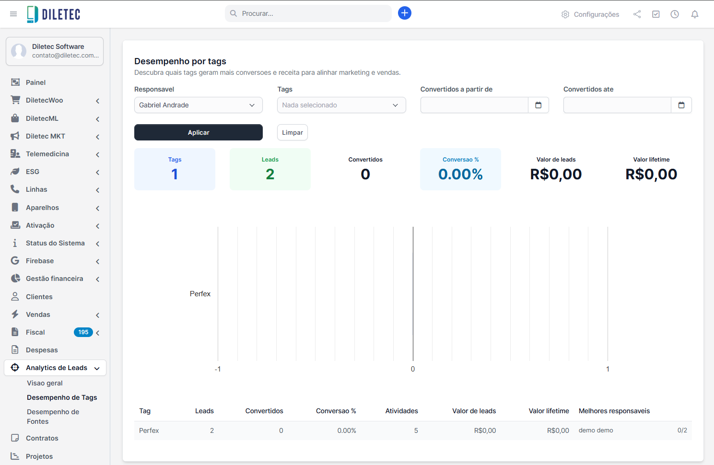
Task: Click the Limpar button
Action: coord(292,132)
